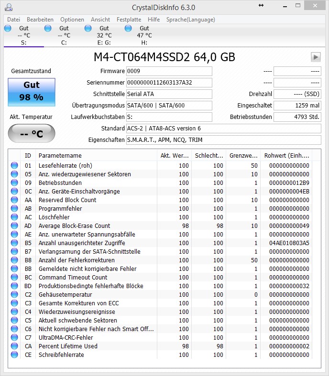Click the CrystalDiskInfo app icon in title bar
Screen dimensions: 329x376
(9, 8)
